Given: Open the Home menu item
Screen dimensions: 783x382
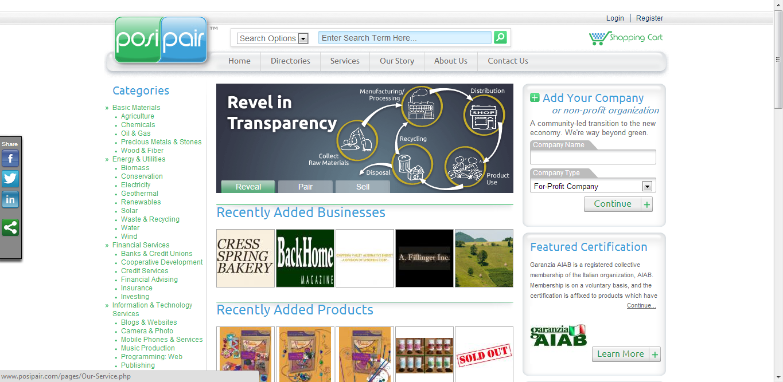Looking at the screenshot, I should coord(239,61).
